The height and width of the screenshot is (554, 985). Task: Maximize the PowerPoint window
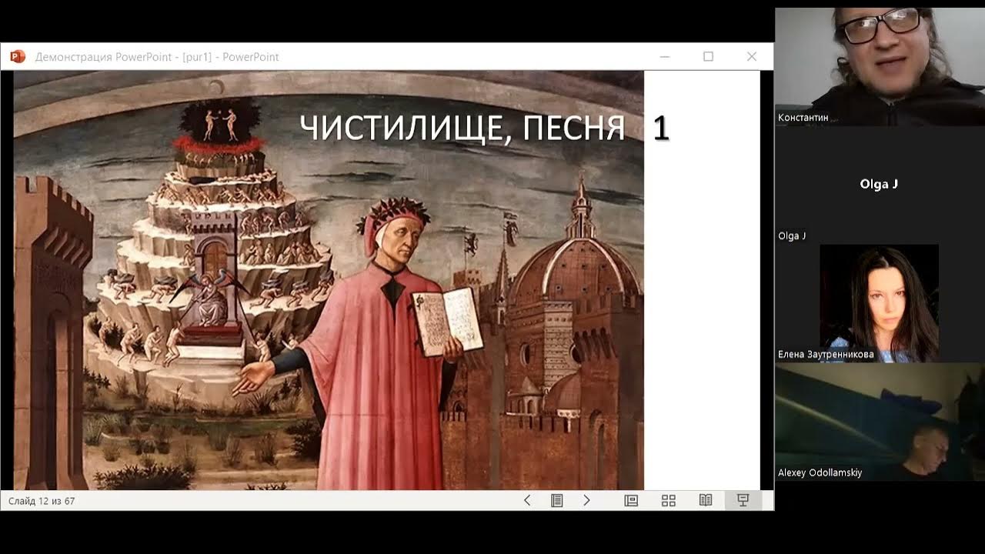(709, 56)
